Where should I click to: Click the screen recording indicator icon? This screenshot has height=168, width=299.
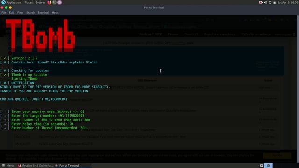[261, 2]
